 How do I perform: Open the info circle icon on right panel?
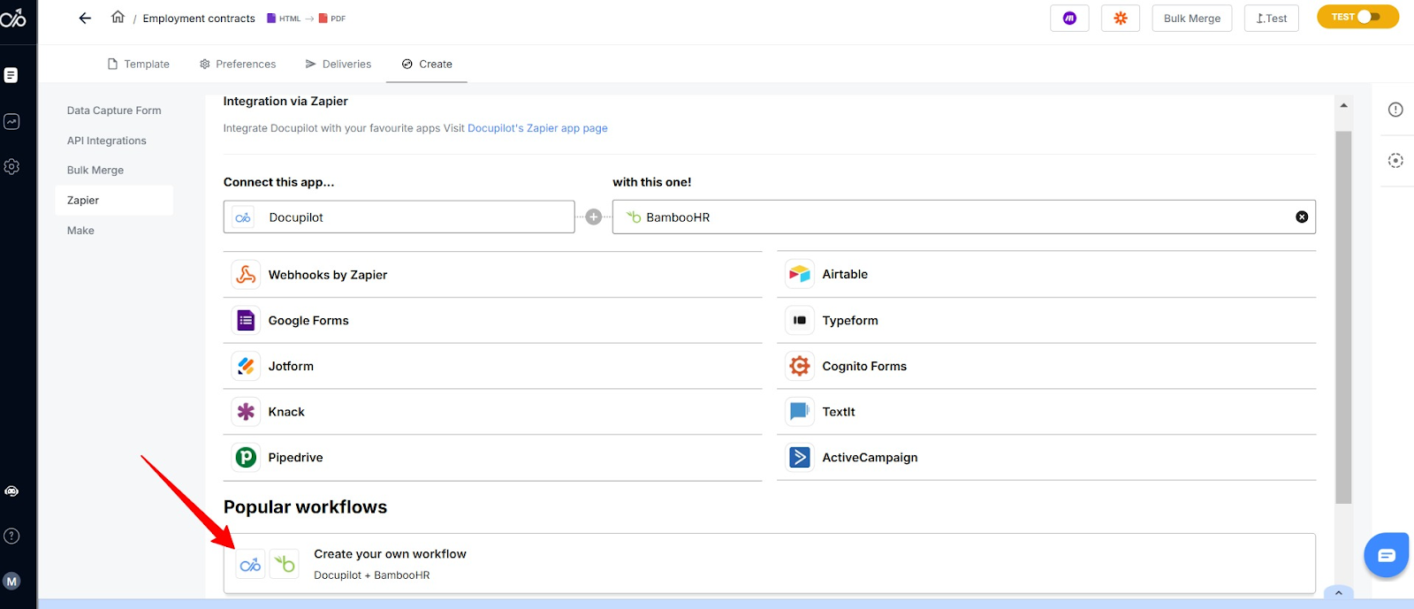[x=1395, y=110]
